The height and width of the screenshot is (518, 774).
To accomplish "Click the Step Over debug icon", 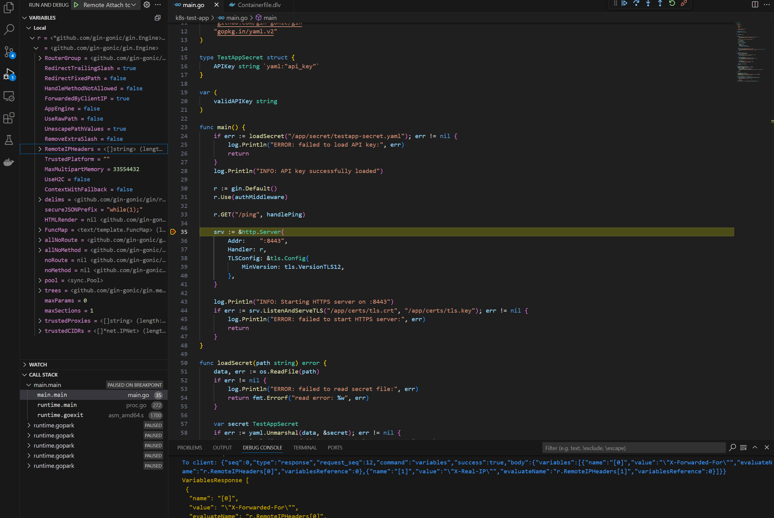I will pos(637,3).
